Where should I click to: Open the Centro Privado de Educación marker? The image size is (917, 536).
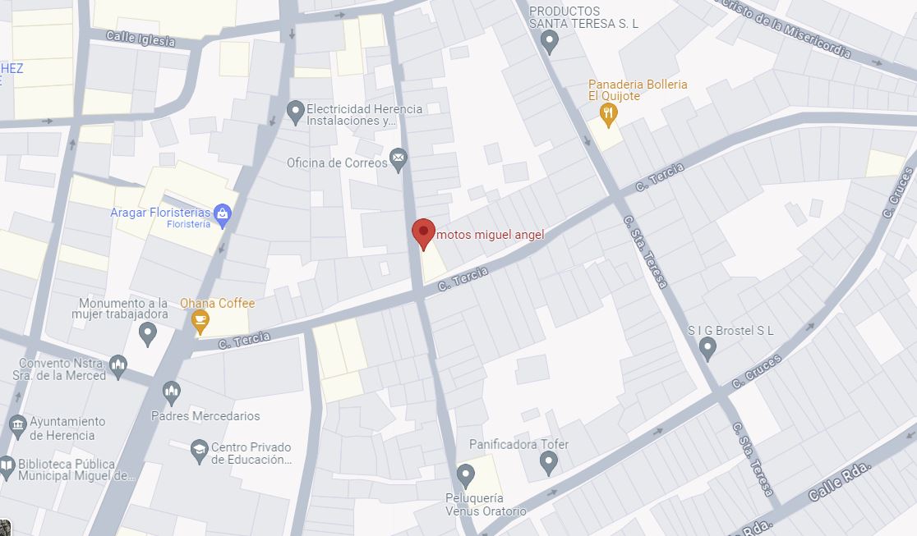point(200,451)
